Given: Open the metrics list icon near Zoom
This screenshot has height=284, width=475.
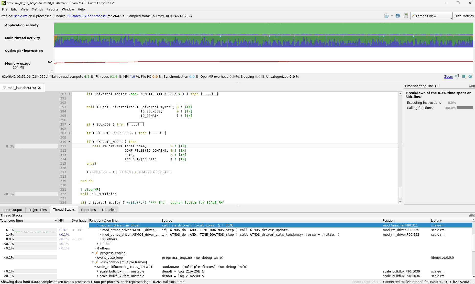Looking at the screenshot, I should click(463, 76).
